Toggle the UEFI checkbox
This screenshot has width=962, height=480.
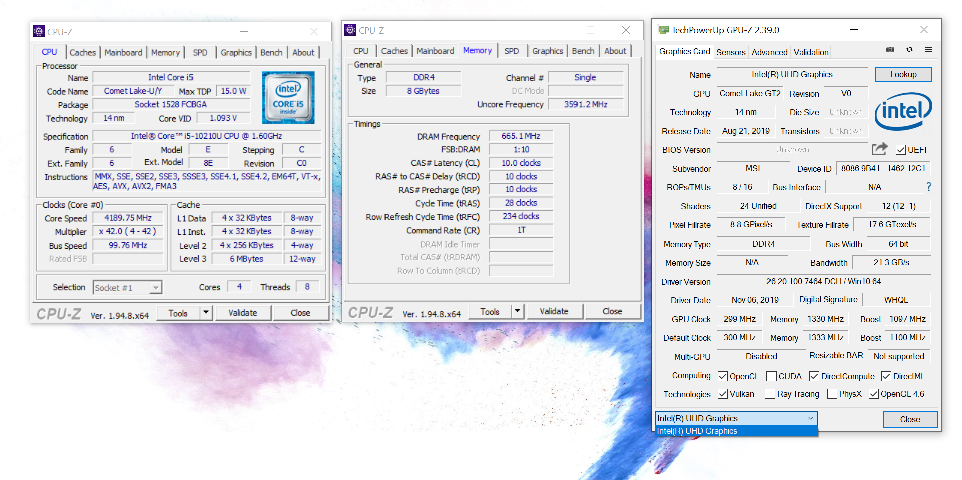coord(901,150)
